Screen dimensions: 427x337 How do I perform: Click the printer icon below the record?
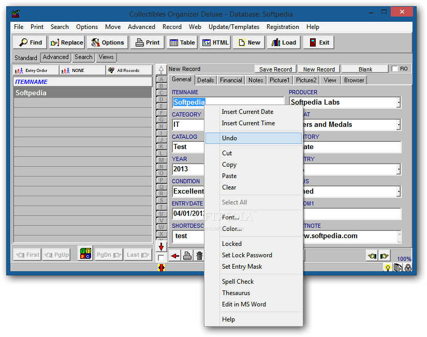[x=187, y=256]
